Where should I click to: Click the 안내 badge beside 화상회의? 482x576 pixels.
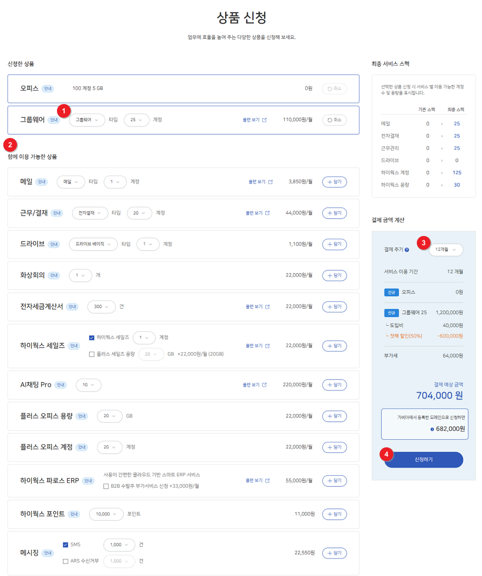click(x=54, y=275)
